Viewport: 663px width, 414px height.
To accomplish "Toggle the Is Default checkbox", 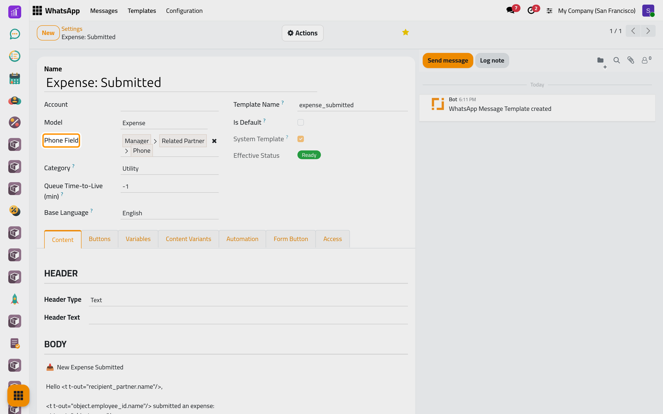I will tap(300, 122).
